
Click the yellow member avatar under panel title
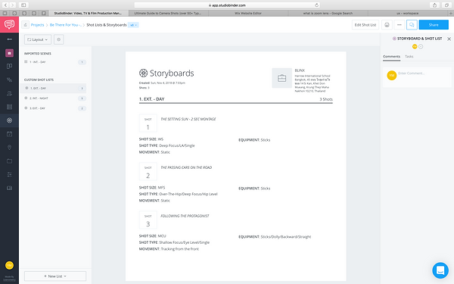pos(415,46)
